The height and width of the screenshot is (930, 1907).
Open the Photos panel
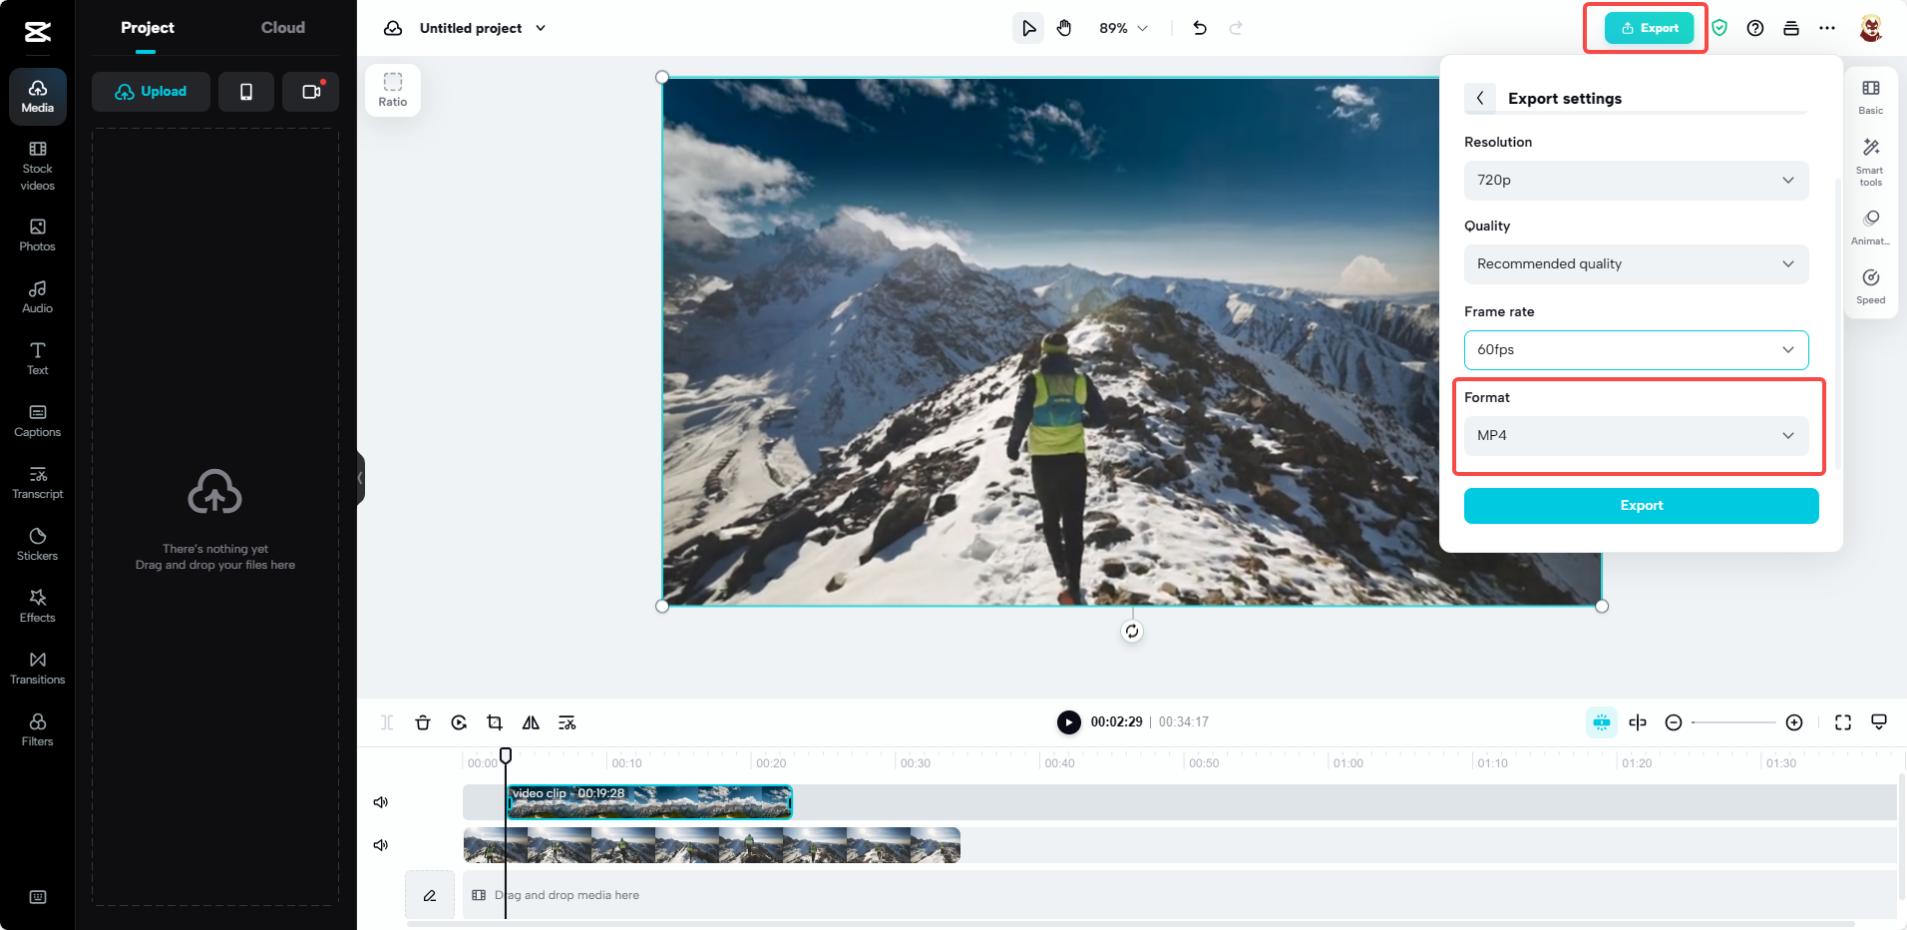(x=38, y=235)
